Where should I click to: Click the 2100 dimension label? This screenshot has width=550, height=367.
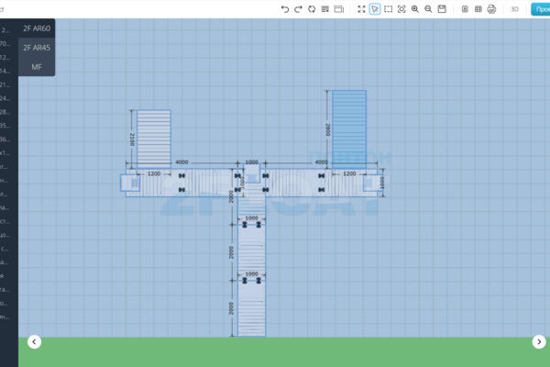pos(132,139)
